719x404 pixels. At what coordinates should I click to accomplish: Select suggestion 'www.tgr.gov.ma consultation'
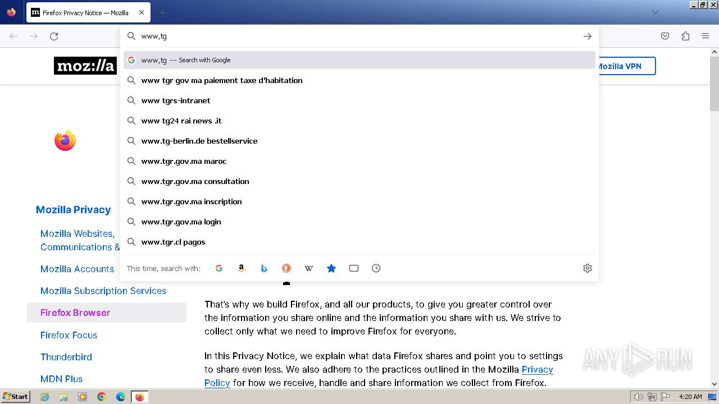359,181
